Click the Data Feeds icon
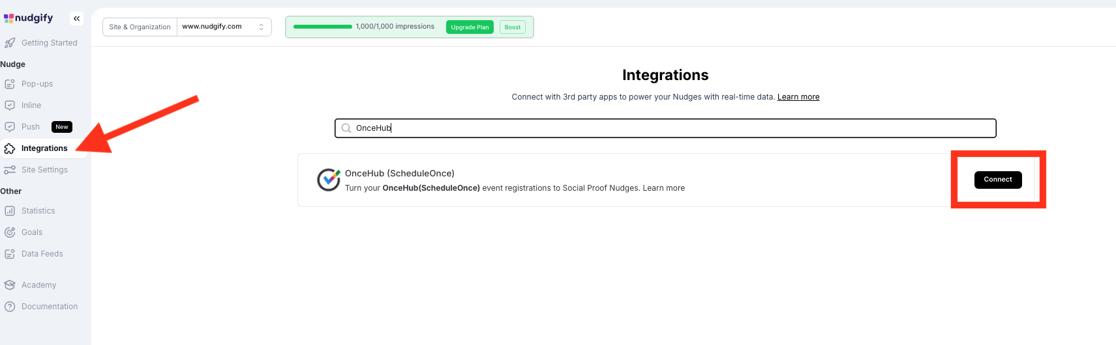1116x345 pixels. (x=10, y=254)
